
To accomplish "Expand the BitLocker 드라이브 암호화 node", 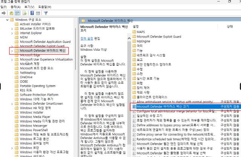I will [12, 29].
